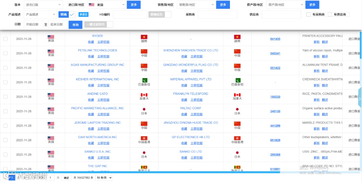Click the 查询 search button
The width and height of the screenshot is (362, 182).
click(x=75, y=25)
